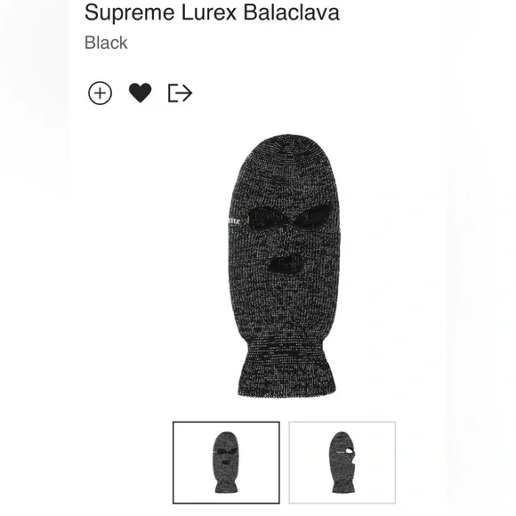The height and width of the screenshot is (516, 516).
Task: Click the mouth opening in the main image
Action: pos(286,264)
